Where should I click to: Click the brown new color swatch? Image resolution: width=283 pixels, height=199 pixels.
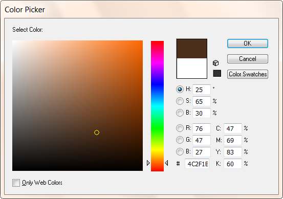pos(192,49)
